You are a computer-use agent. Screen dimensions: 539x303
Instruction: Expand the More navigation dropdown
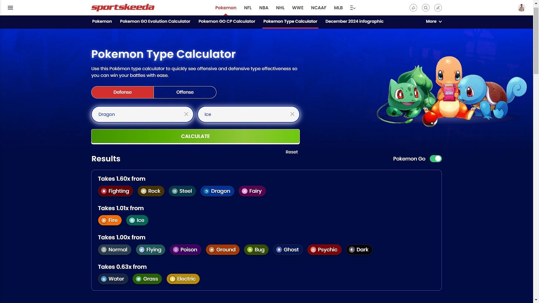433,21
